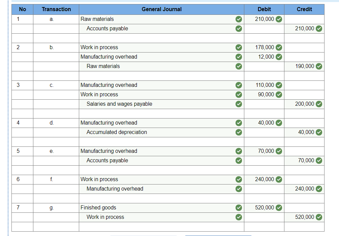Click check icon next to 110,000 debit
This screenshot has height=236, width=339.
pos(279,85)
